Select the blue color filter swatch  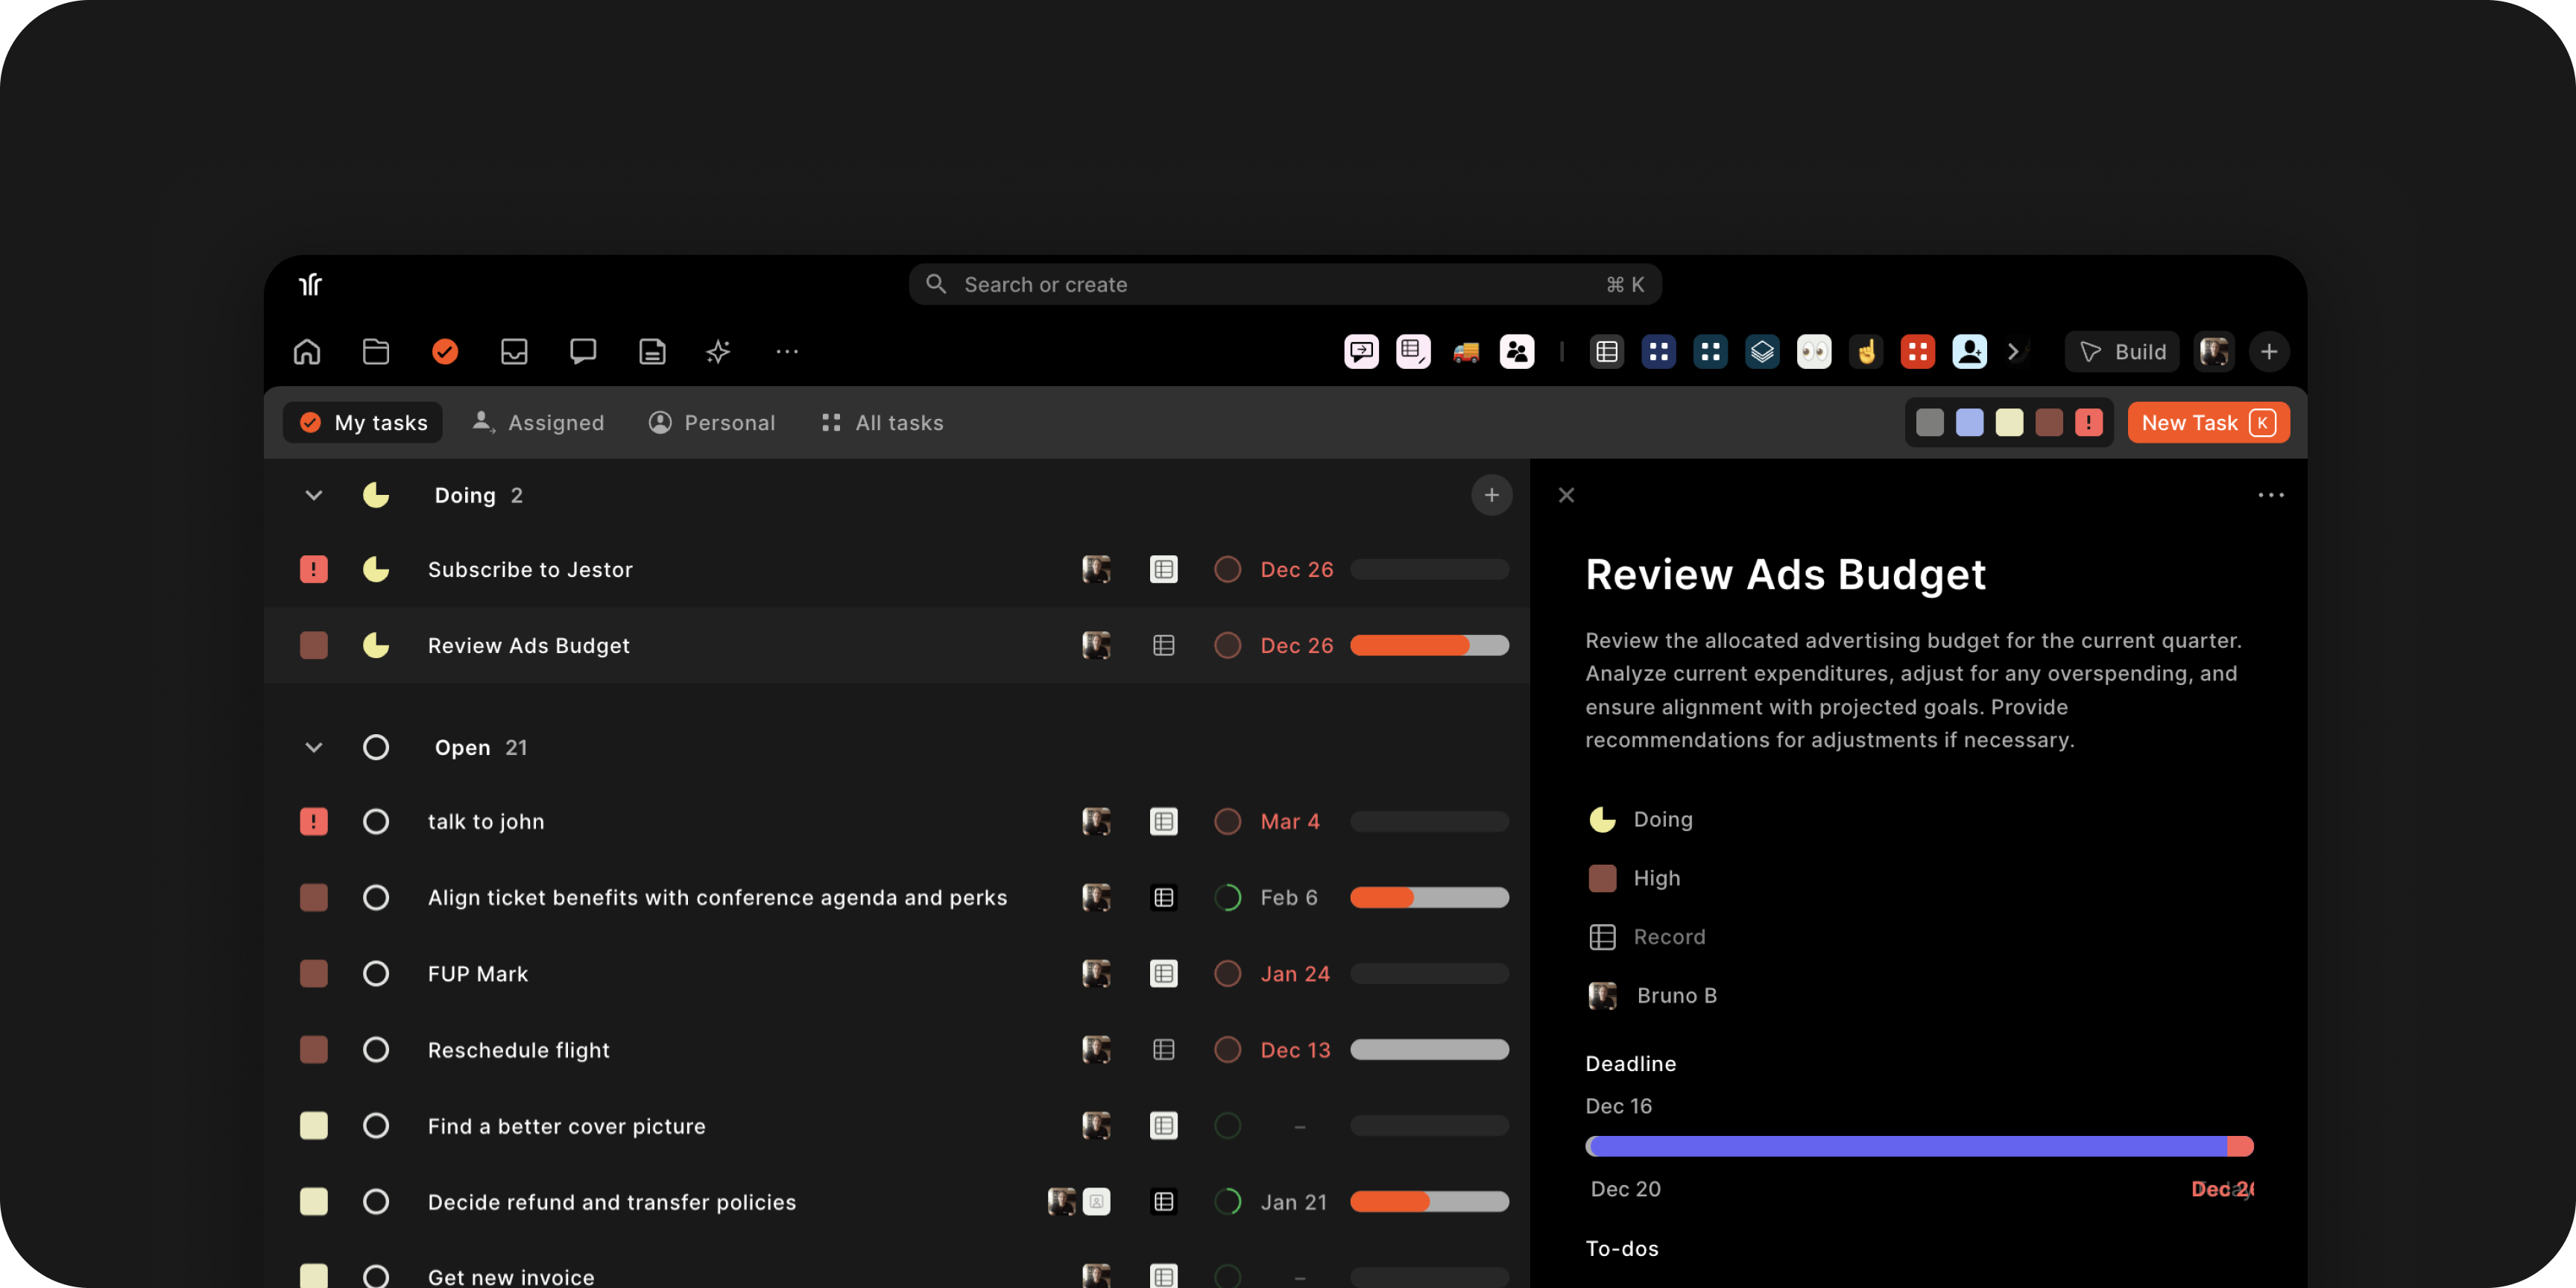click(1969, 422)
